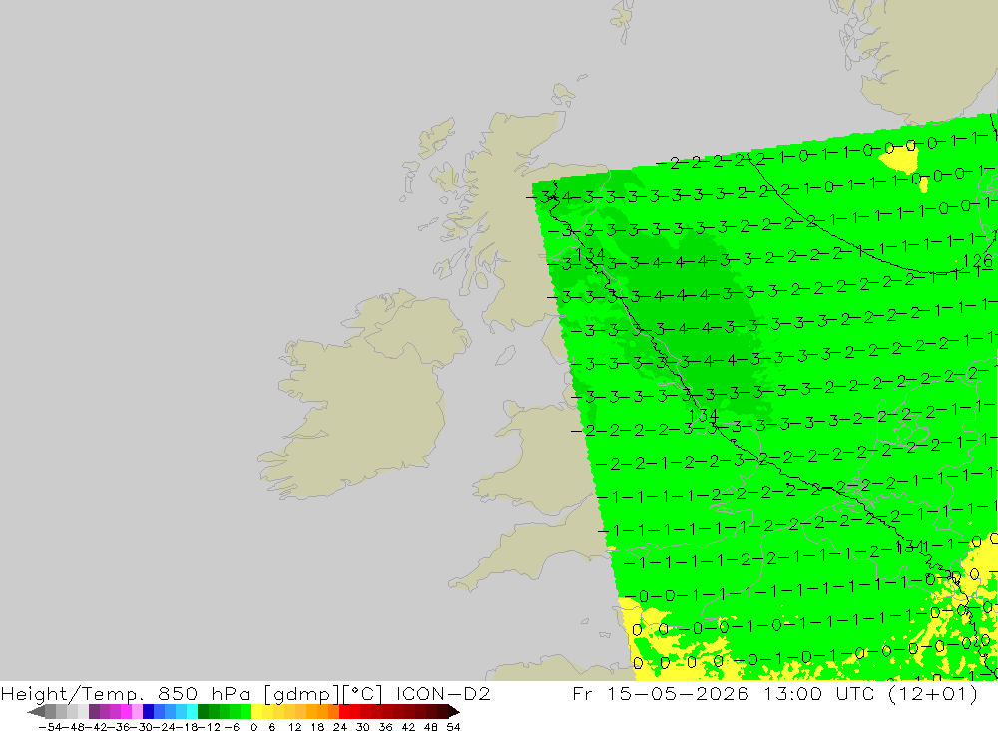998x731 pixels.
Task: Click the dark right arrow of color scale
Action: pos(453,711)
